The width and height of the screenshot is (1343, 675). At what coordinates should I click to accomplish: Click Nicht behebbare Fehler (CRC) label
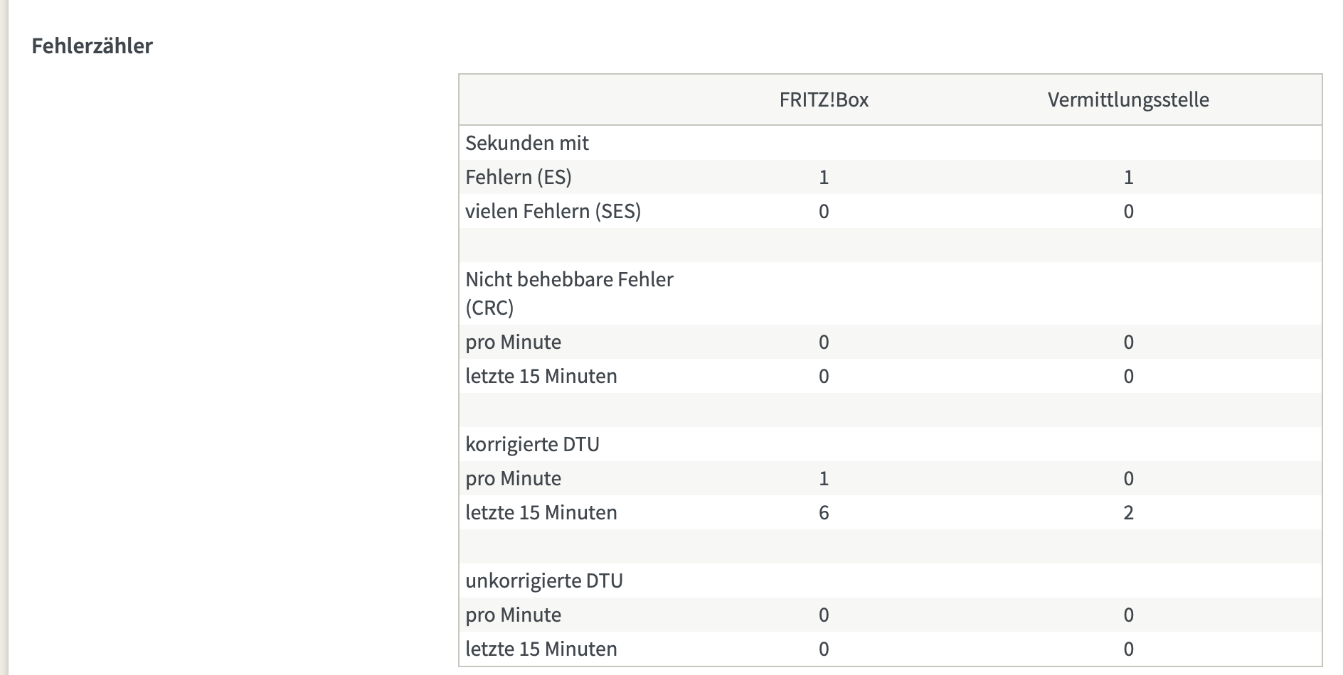tap(570, 293)
